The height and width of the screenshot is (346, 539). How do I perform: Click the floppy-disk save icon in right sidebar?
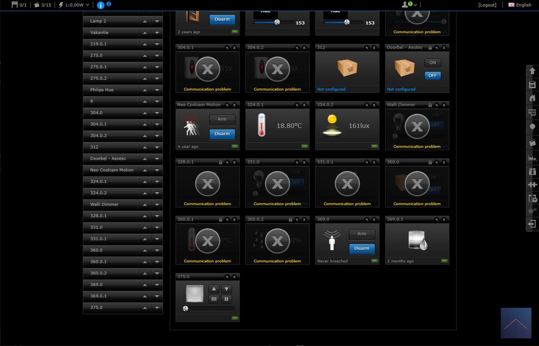532,85
